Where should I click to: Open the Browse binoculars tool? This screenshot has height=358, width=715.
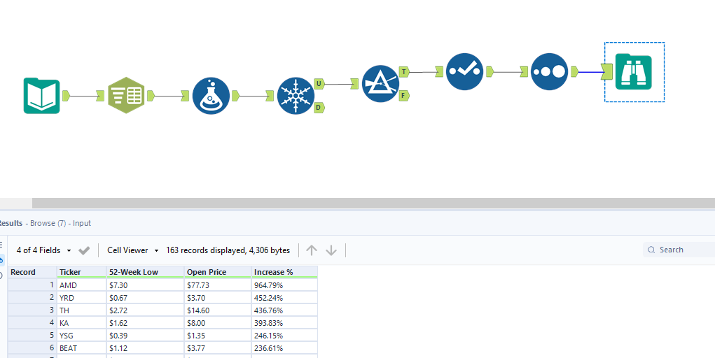coord(634,72)
